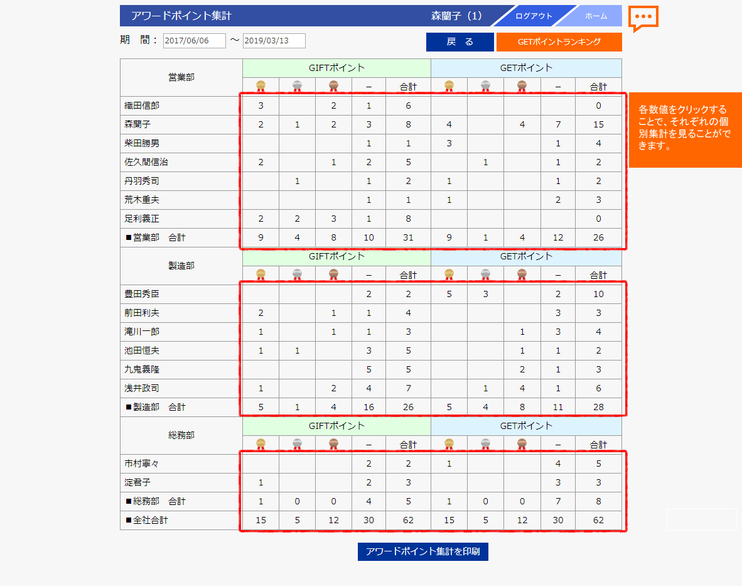This screenshot has width=742, height=586.
Task: Click bronze medal icon in 営業部 GET header
Action: point(522,87)
